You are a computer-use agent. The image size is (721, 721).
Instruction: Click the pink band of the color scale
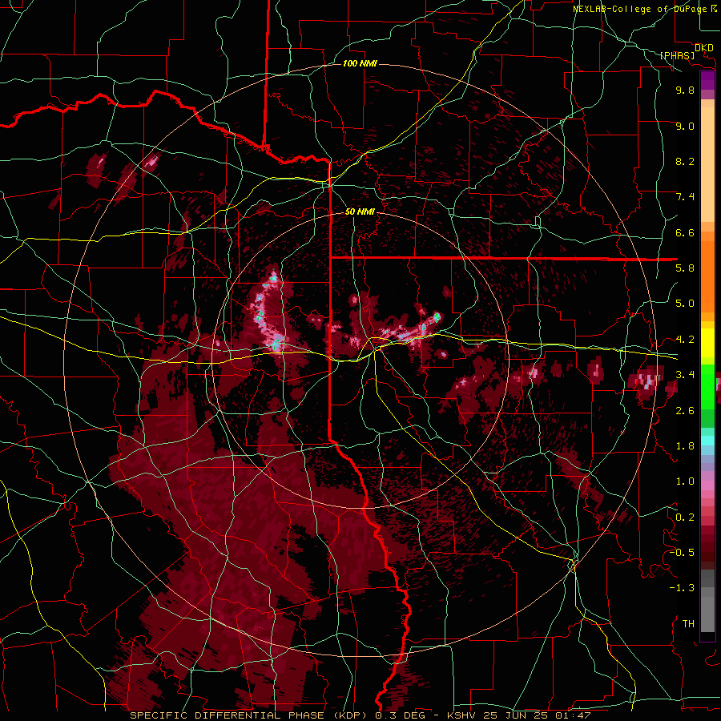click(x=707, y=485)
